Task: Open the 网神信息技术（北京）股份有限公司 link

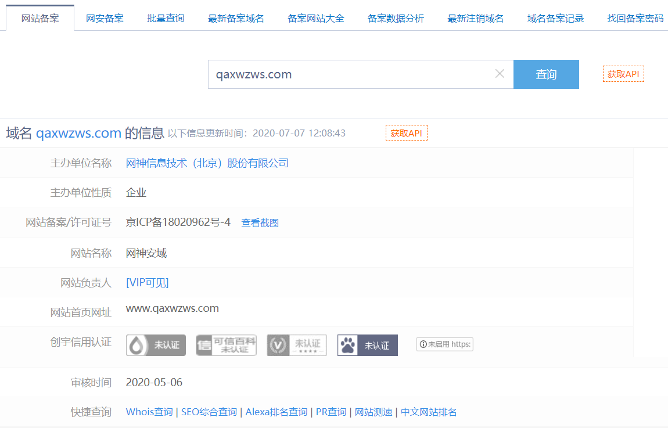Action: pos(207,163)
